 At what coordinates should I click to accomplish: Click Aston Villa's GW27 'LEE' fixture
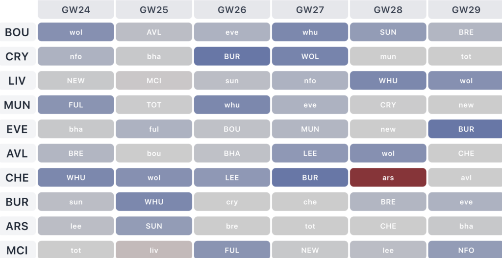click(310, 153)
